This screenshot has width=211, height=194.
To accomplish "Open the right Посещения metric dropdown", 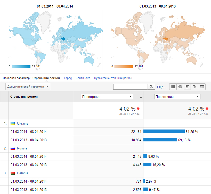I will point(177,97).
